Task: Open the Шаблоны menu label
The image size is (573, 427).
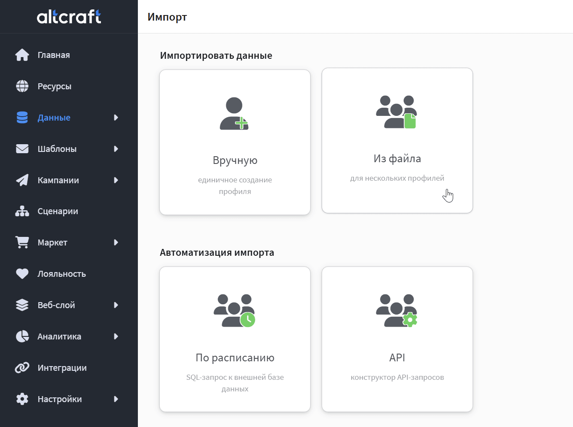Action: click(x=57, y=149)
